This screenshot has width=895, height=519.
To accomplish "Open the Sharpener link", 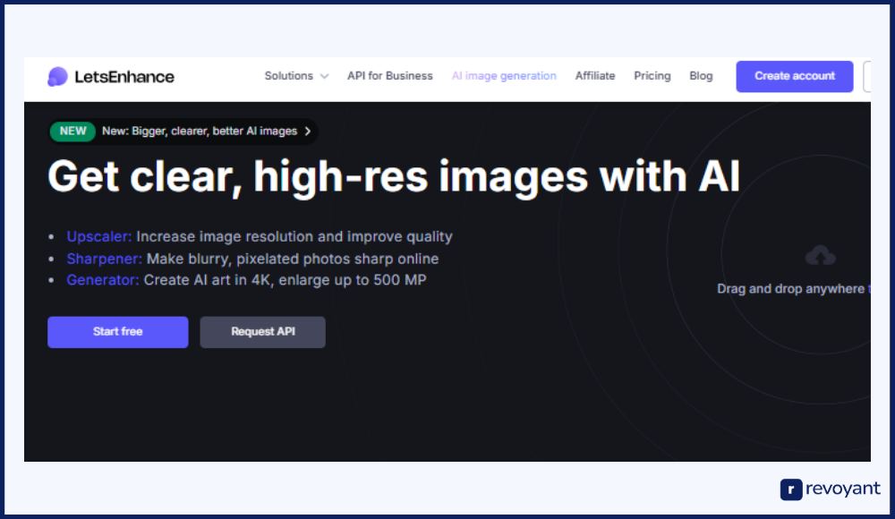I will click(x=104, y=259).
